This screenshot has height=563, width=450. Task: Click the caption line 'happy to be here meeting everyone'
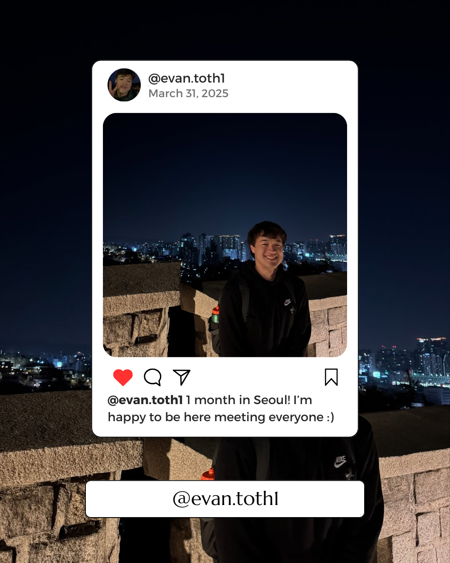tap(215, 417)
